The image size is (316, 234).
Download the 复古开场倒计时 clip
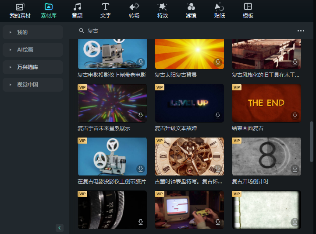(x=295, y=169)
